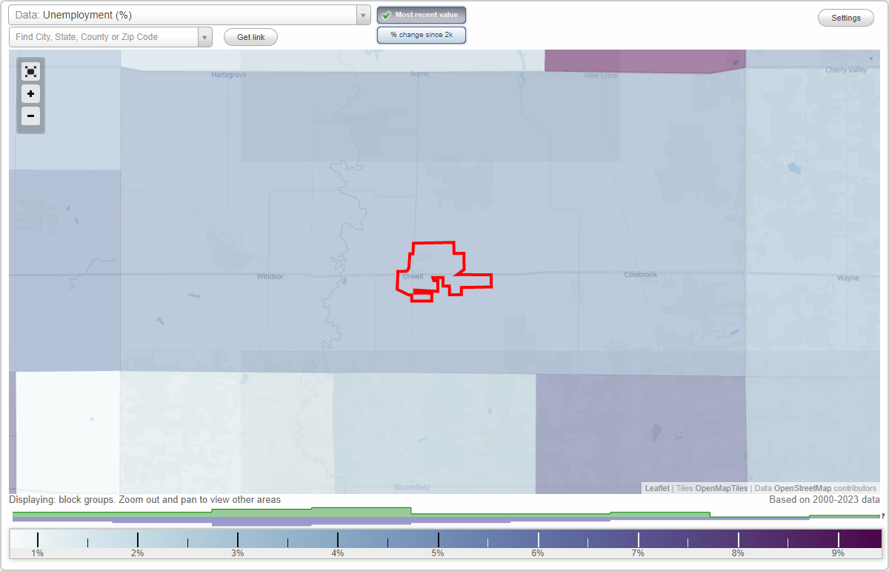
Task: Open the Leaflet attribution link
Action: point(657,488)
